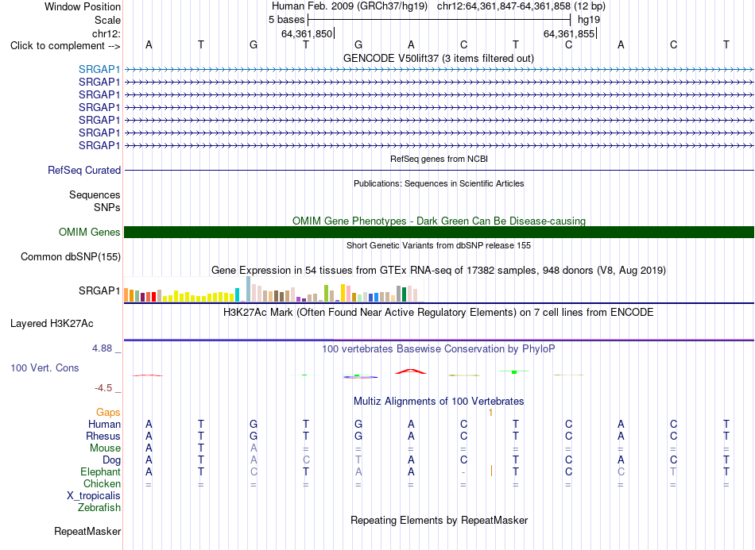
Task: Click the orange Gaps row label
Action: coord(108,412)
